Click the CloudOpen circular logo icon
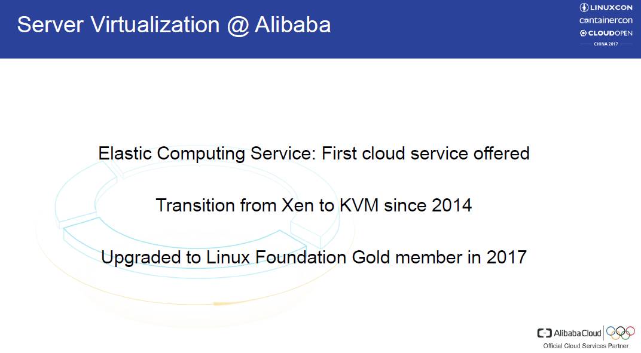The image size is (641, 353). pos(583,33)
